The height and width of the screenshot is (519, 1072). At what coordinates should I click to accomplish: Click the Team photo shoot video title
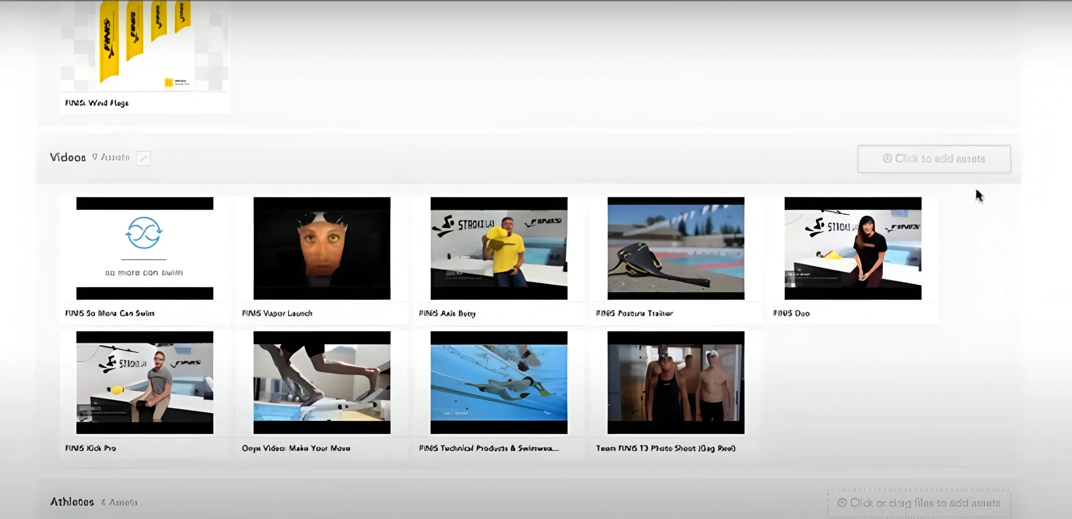(x=665, y=448)
